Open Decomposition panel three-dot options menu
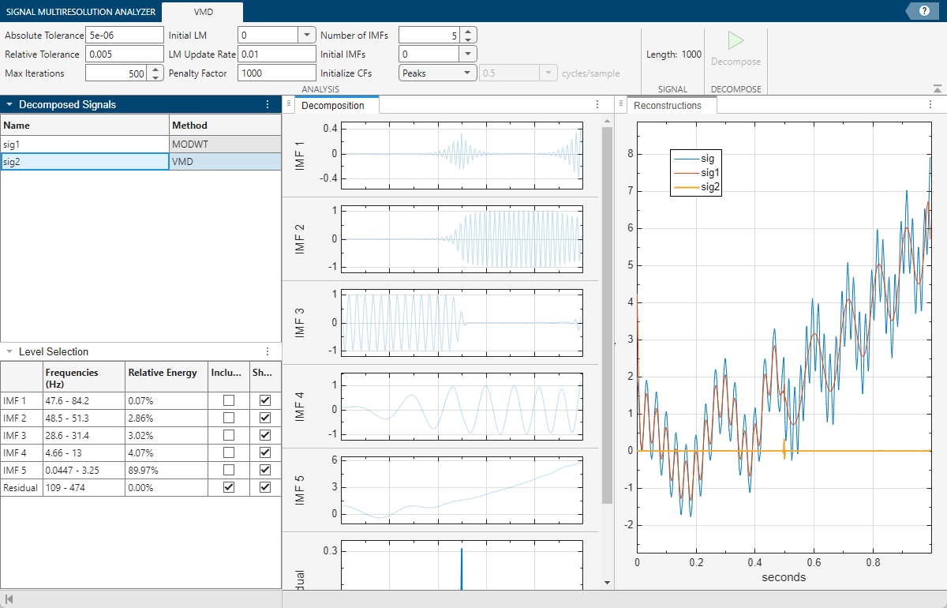This screenshot has width=947, height=608. pyautogui.click(x=597, y=105)
